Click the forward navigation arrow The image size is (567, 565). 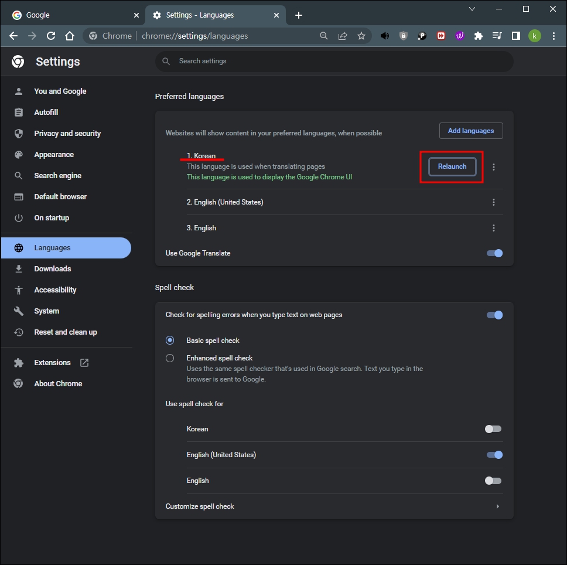32,36
